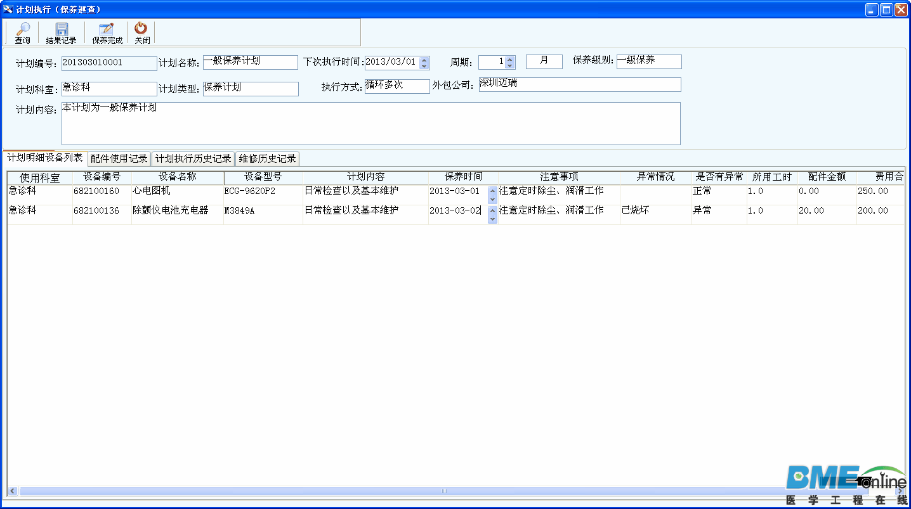
Task: Increase the 下次执行时间 date spinner
Action: pyautogui.click(x=424, y=60)
